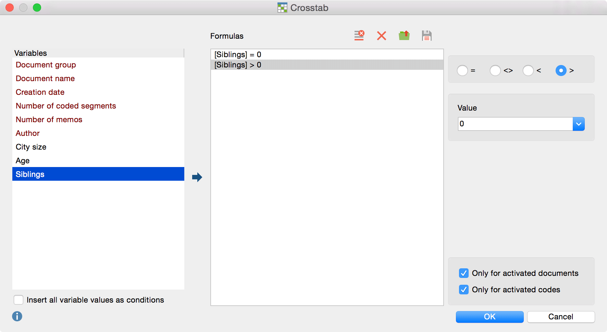Click the red X delete formula icon

(382, 36)
